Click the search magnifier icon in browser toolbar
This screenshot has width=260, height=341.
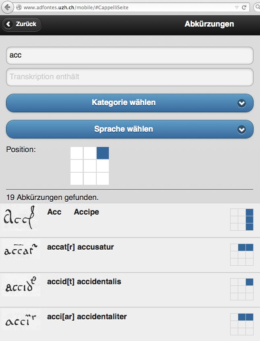tap(257, 7)
